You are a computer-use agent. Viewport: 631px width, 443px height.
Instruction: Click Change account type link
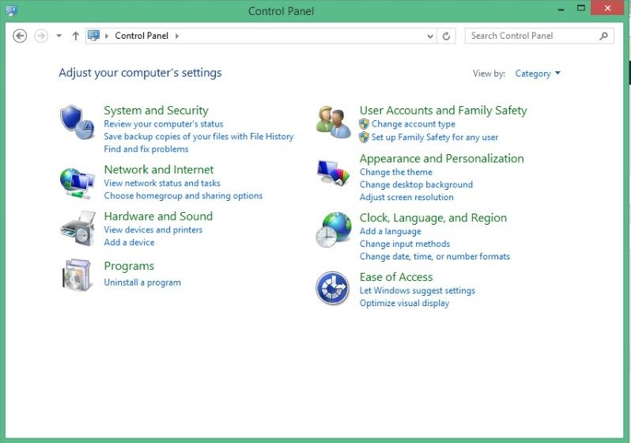(x=414, y=124)
